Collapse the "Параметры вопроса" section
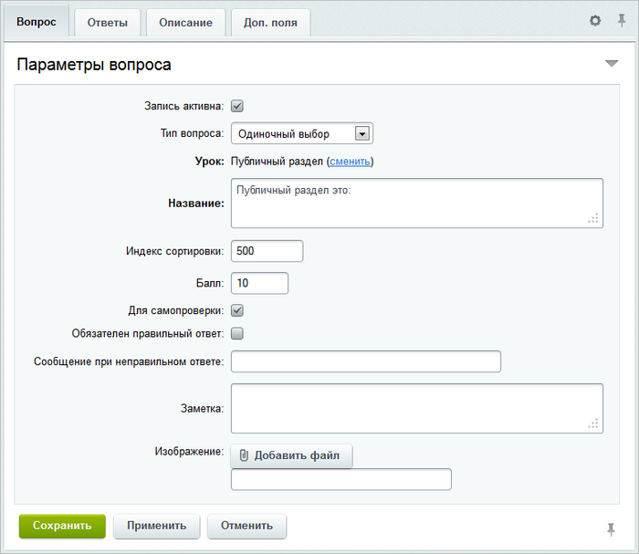The height and width of the screenshot is (554, 639). pyautogui.click(x=612, y=63)
